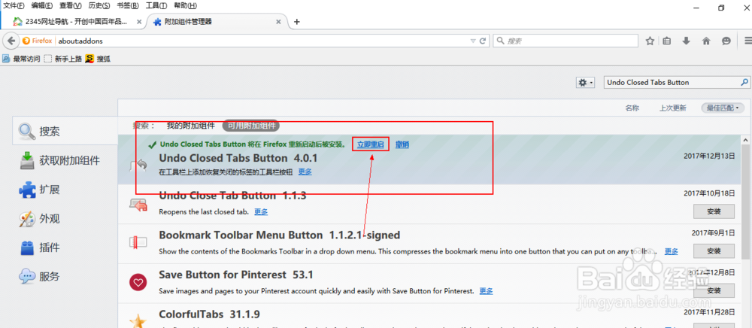Close the 附加组件管理器 tab
Image resolution: width=752 pixels, height=328 pixels.
[278, 22]
